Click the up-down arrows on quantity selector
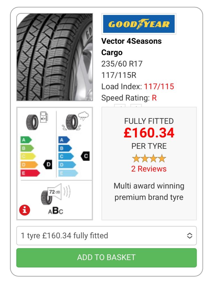 (x=190, y=235)
